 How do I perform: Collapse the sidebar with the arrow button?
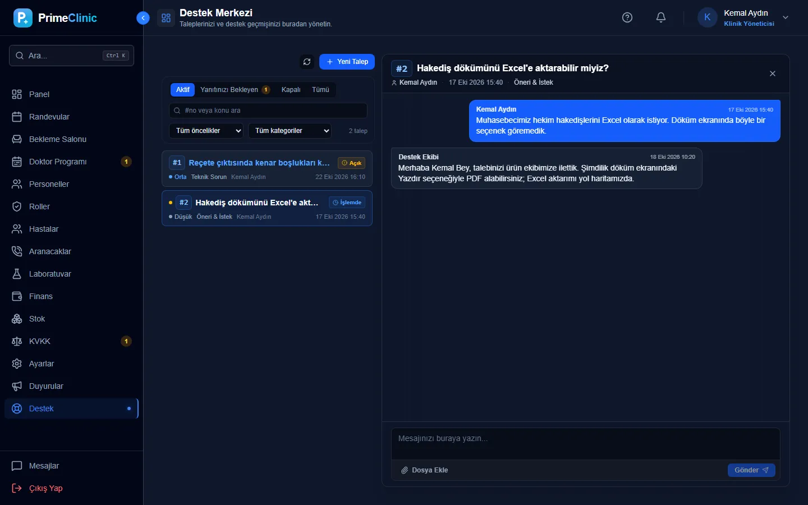coord(143,18)
